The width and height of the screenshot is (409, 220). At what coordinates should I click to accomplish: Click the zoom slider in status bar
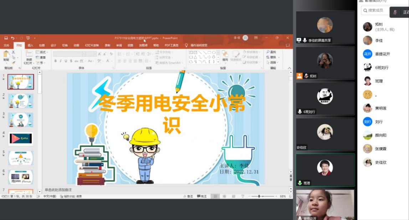tap(263, 196)
